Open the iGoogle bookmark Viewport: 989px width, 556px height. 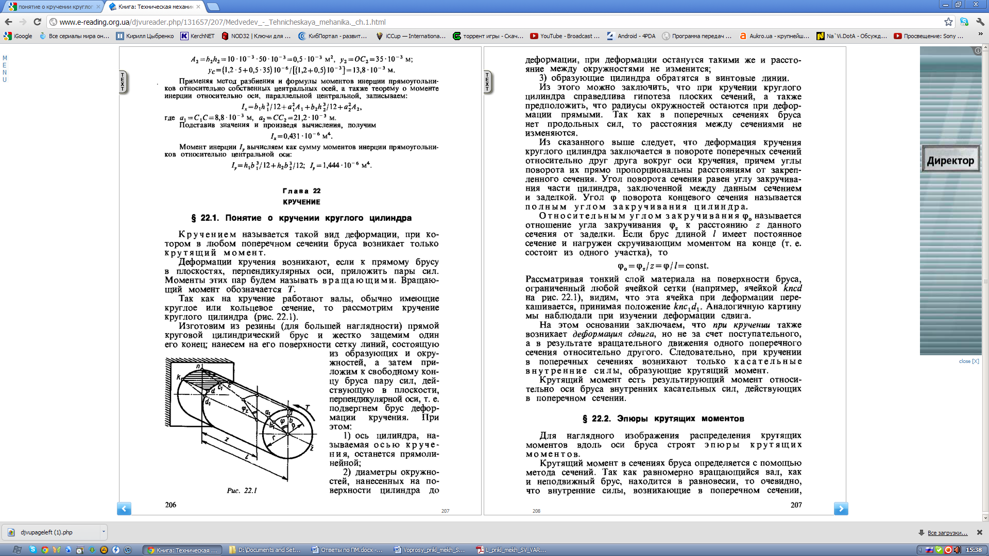pyautogui.click(x=18, y=36)
